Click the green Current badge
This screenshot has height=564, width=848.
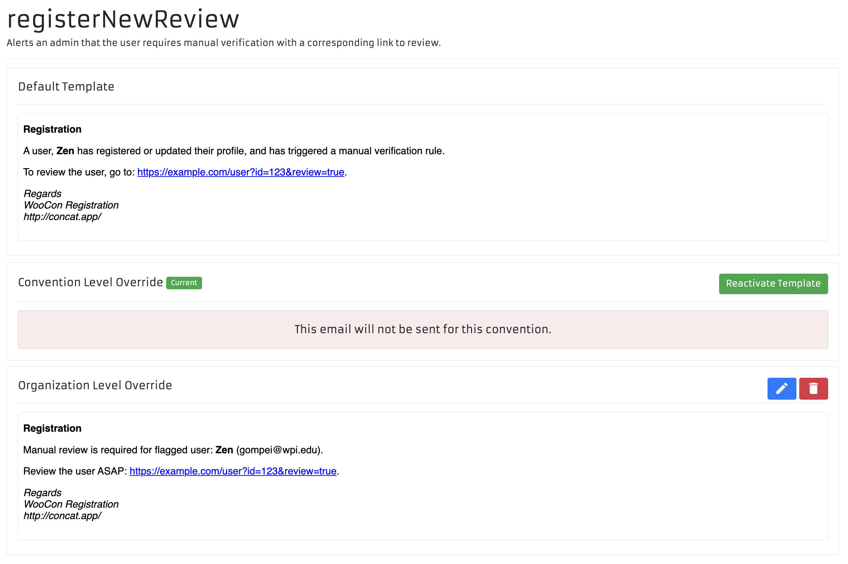[184, 283]
